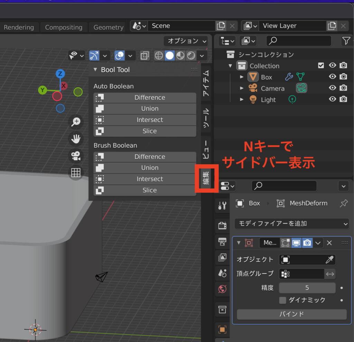The width and height of the screenshot is (354, 342).
Task: Click the 精度 value field
Action: (307, 287)
